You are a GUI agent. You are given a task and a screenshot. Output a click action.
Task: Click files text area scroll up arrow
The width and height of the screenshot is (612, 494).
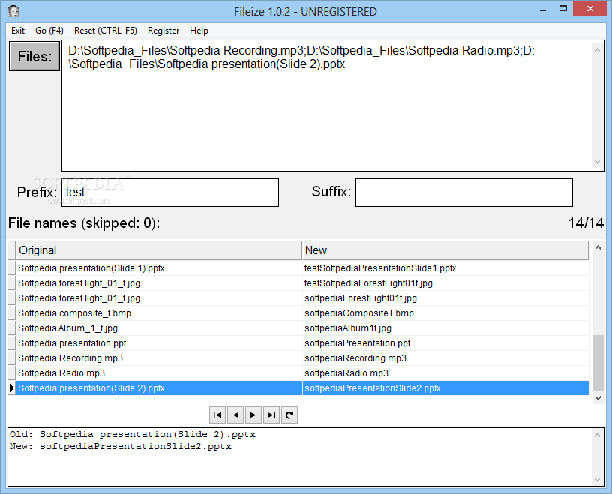[597, 50]
